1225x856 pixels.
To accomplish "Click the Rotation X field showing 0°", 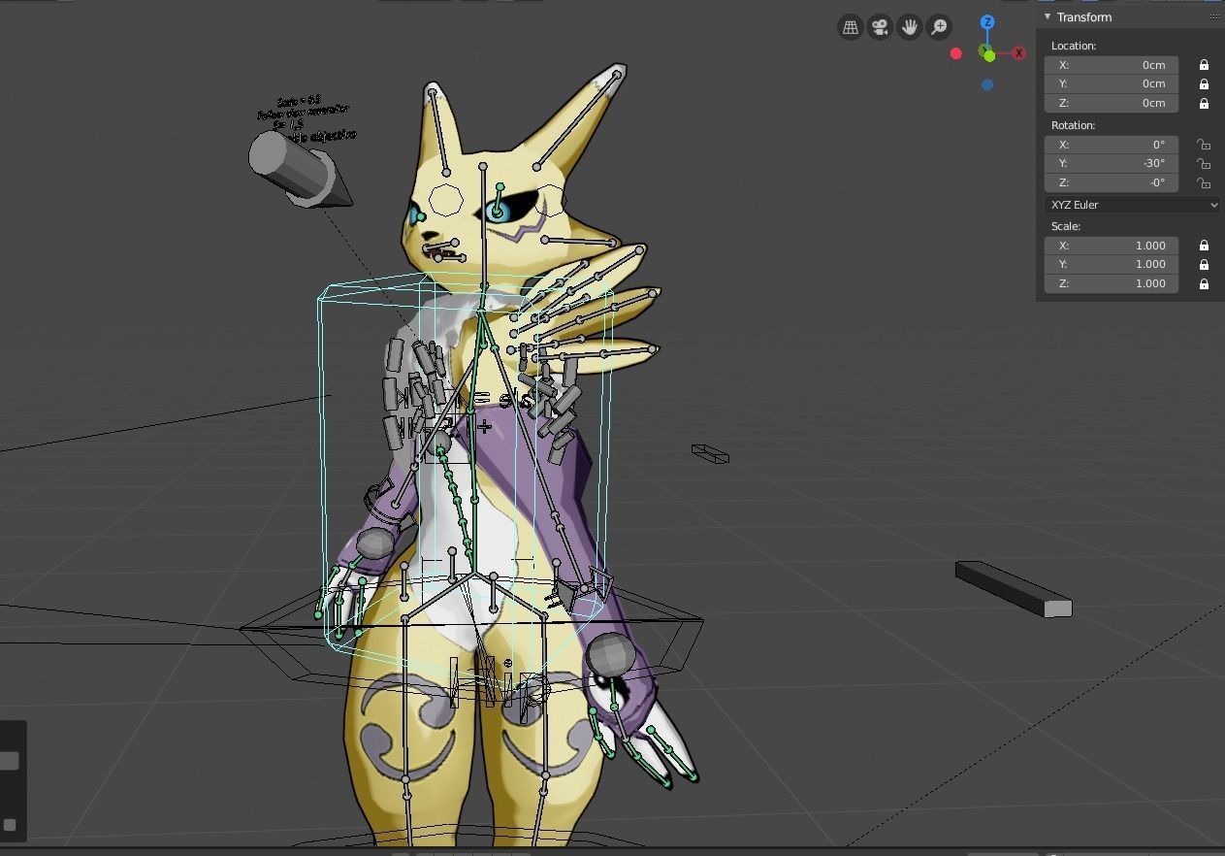I will 1112,145.
